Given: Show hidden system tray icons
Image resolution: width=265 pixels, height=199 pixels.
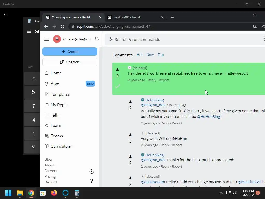Looking at the screenshot, I should pyautogui.click(x=221, y=193).
